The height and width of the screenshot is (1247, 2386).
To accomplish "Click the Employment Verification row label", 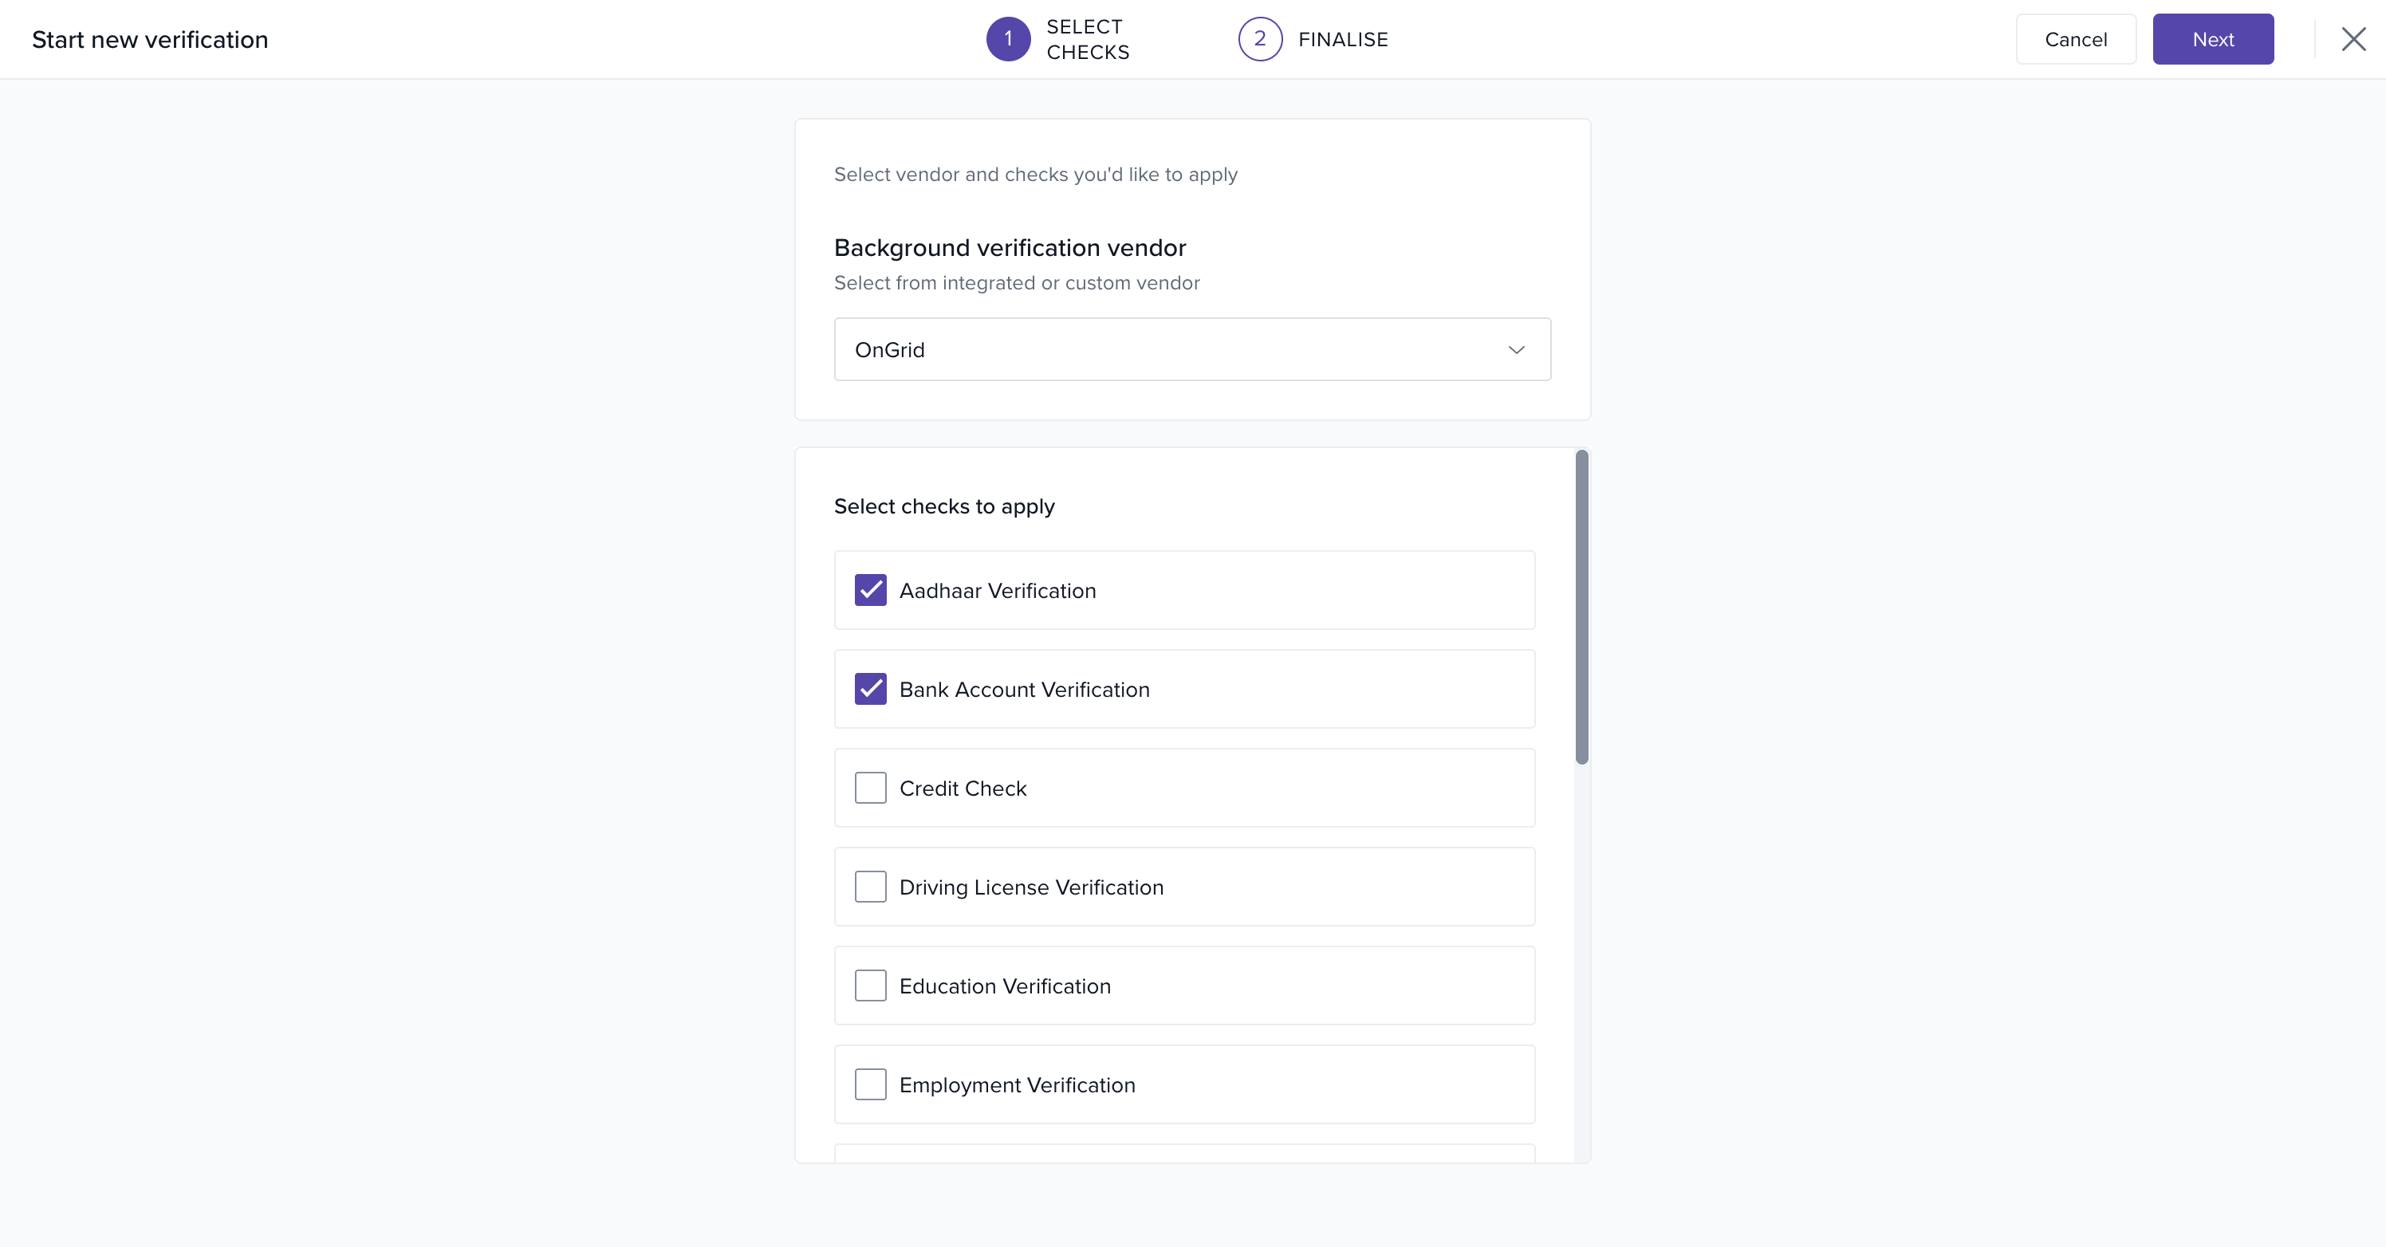I will (1017, 1086).
